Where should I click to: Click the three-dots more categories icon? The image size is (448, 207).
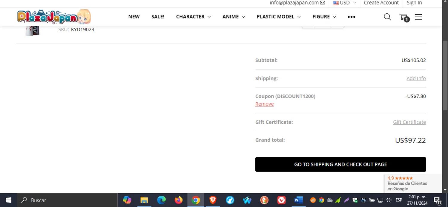click(x=352, y=17)
